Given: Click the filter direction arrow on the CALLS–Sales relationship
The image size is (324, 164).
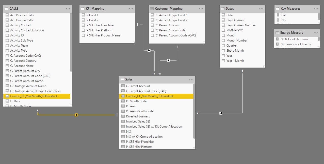Looking at the screenshot, I should click(76, 115).
